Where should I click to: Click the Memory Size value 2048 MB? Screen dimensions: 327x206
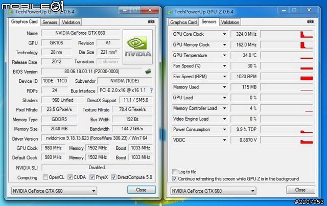coord(59,129)
